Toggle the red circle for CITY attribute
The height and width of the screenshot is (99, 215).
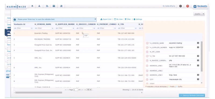click(147, 80)
